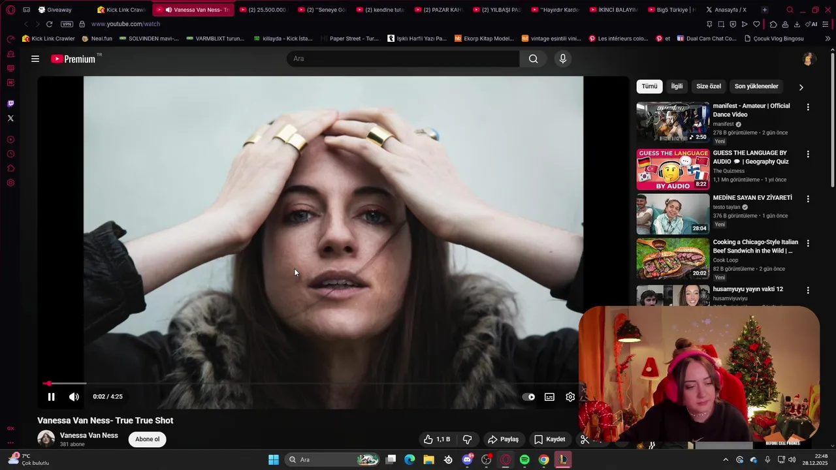This screenshot has height=470, width=836.
Task: Save video with Kaydet button
Action: (x=549, y=439)
